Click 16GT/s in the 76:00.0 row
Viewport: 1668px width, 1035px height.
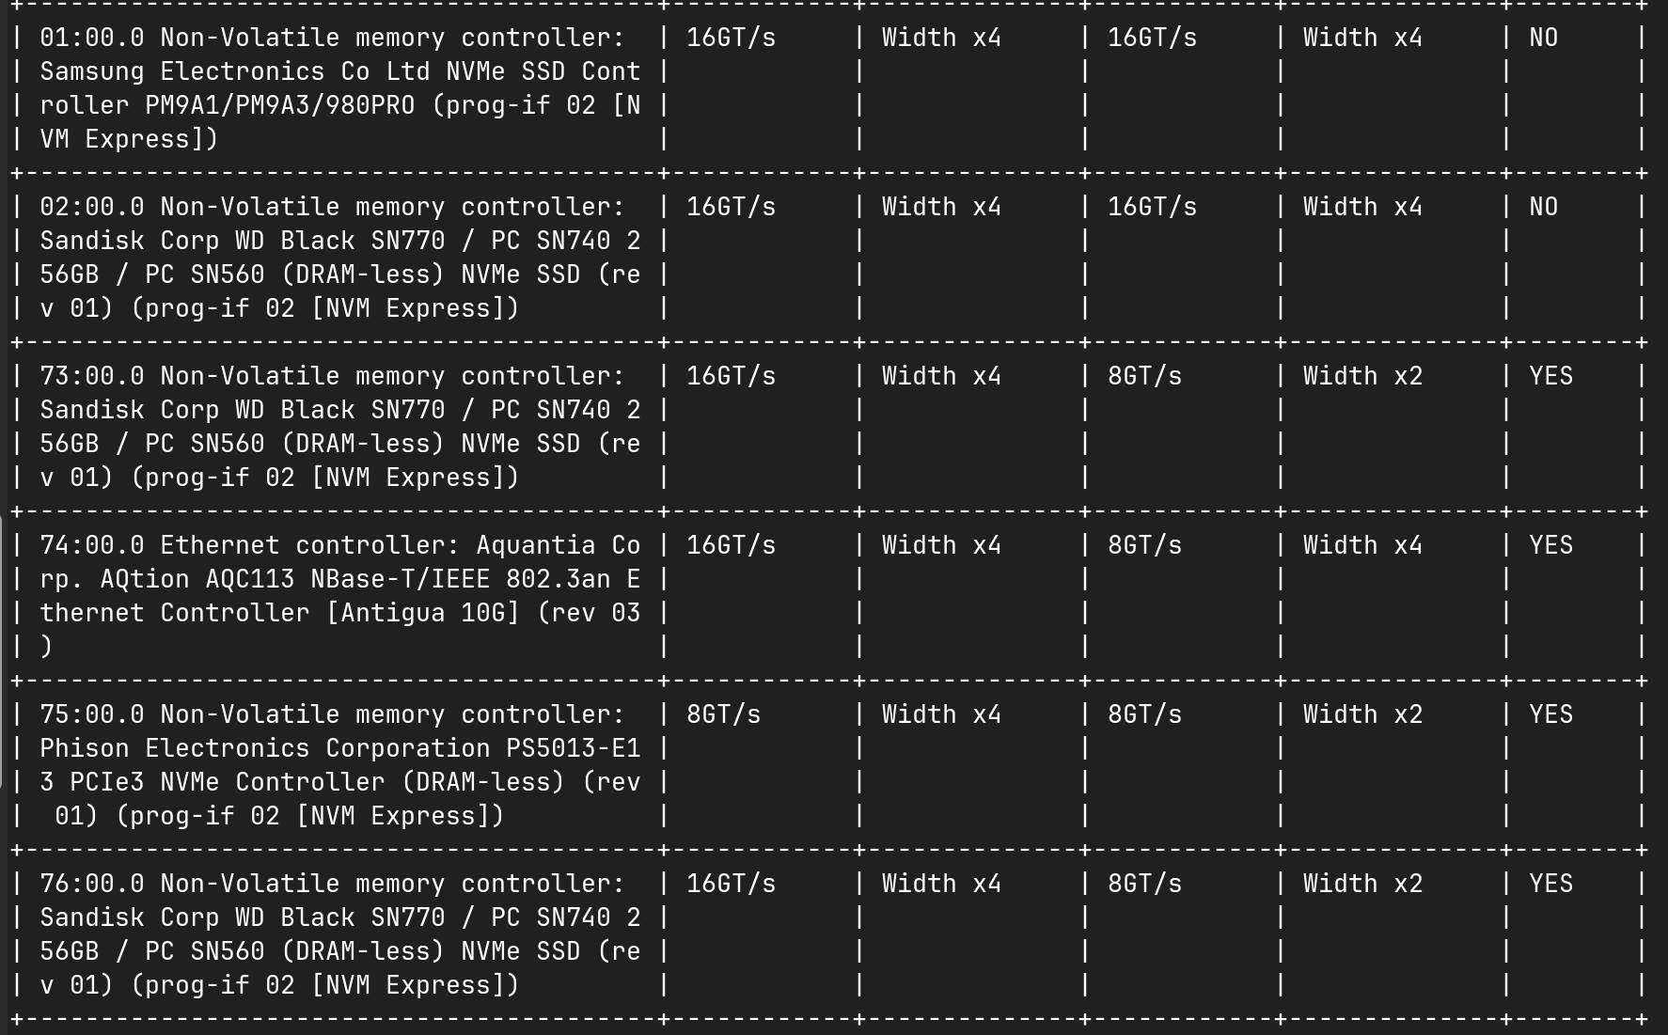(731, 884)
